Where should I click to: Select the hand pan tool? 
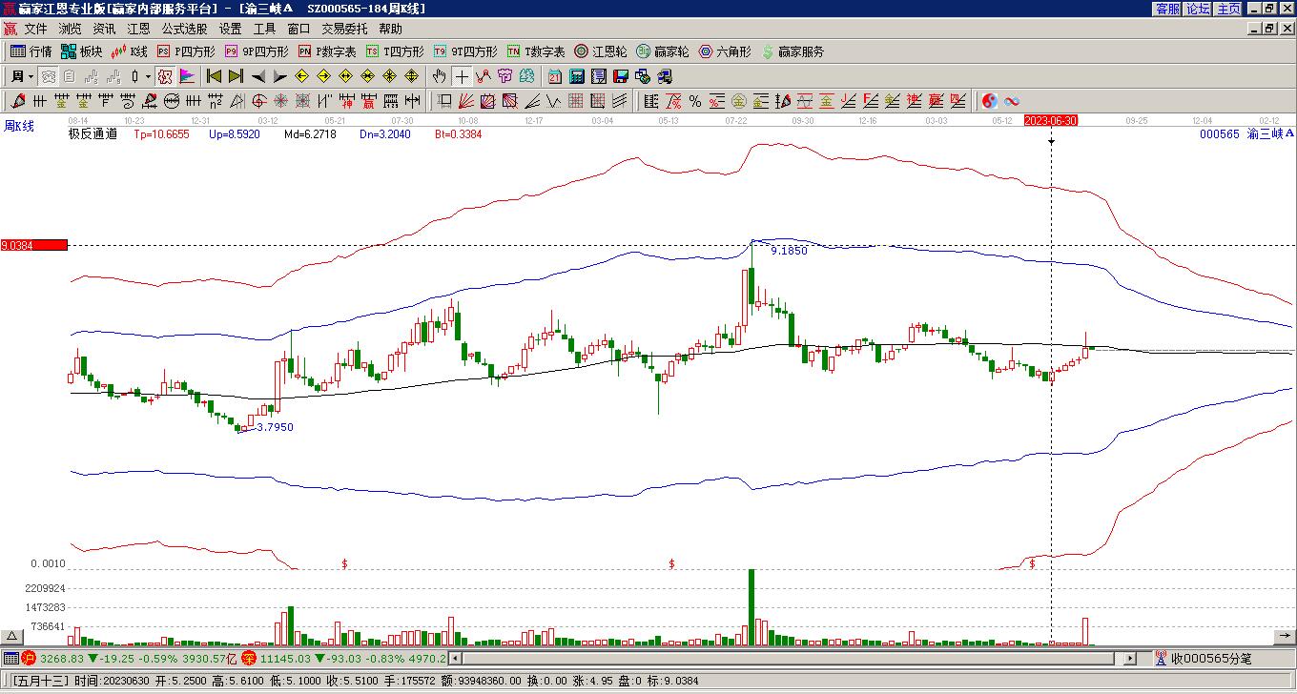439,76
